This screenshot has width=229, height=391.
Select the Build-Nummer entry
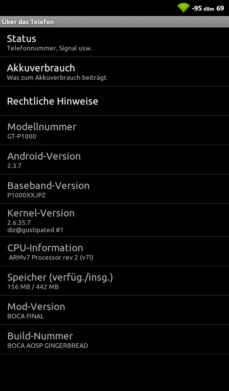(114, 339)
